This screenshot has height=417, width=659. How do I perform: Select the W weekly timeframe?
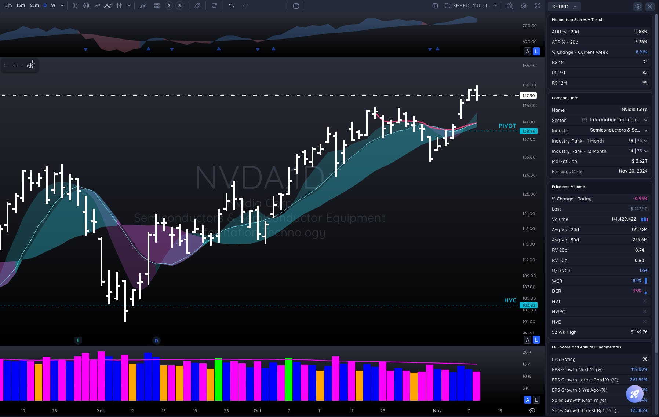tap(53, 5)
